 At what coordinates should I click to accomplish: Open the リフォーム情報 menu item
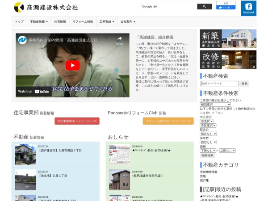click(x=83, y=21)
